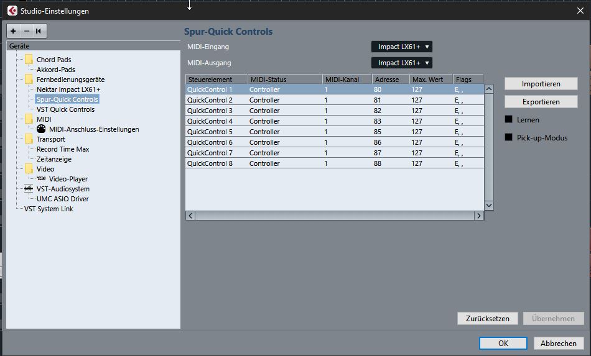Enable the Lernen checkbox
Image resolution: width=591 pixels, height=356 pixels.
click(508, 119)
